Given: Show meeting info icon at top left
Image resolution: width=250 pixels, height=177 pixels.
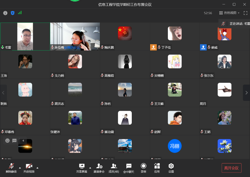Looking at the screenshot, I should pos(5,13).
